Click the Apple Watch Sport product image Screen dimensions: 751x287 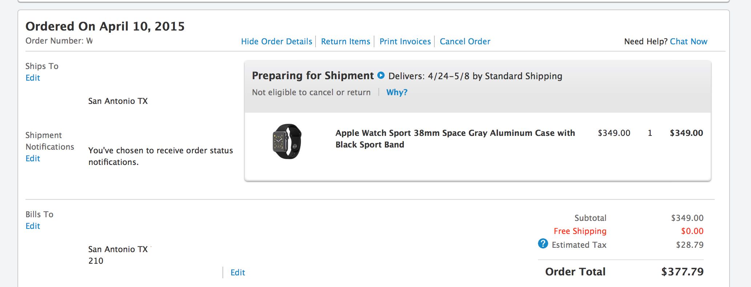click(287, 141)
